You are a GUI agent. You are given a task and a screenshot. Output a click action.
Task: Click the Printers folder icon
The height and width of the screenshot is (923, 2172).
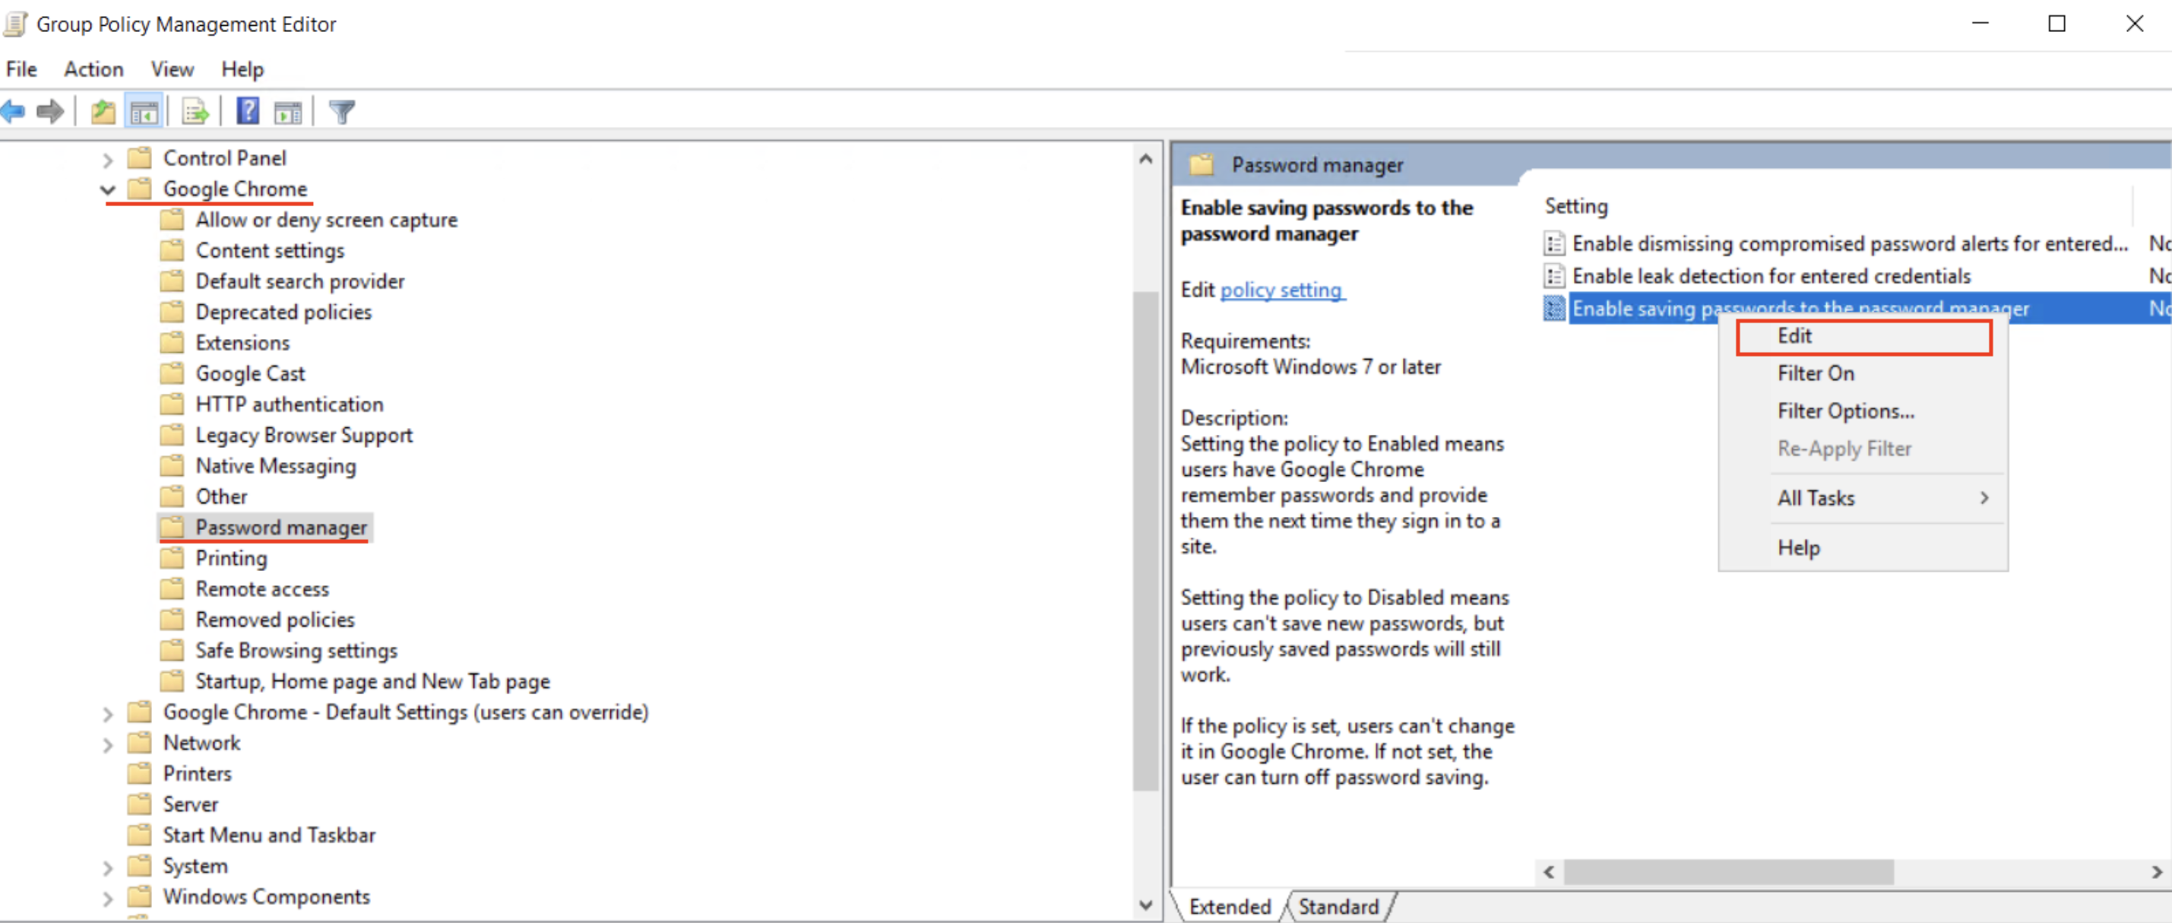139,774
